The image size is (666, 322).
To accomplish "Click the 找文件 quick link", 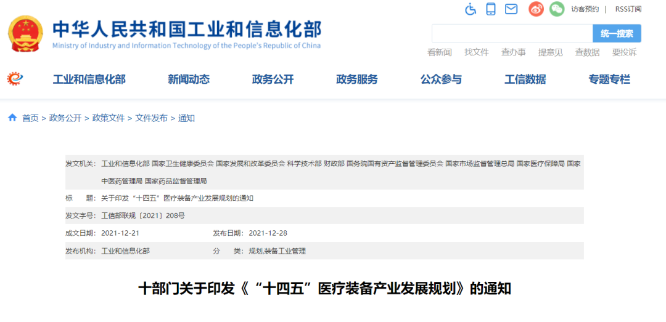I will coord(476,52).
